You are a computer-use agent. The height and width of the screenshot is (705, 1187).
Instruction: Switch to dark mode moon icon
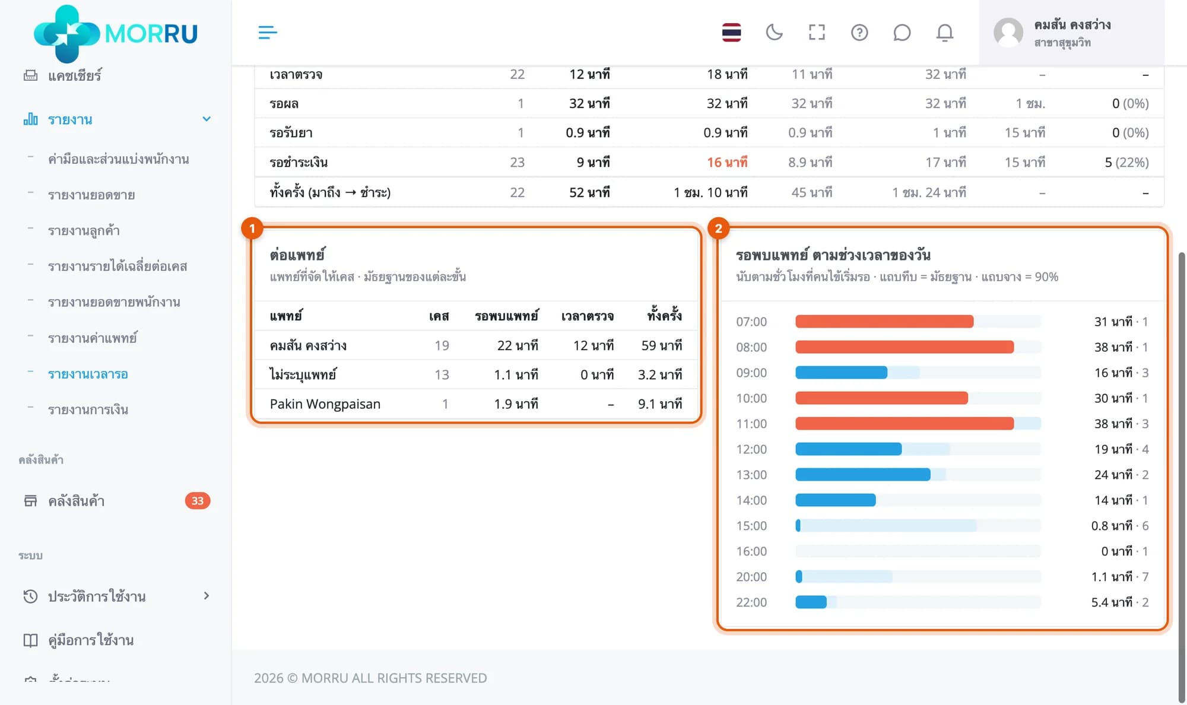(x=774, y=33)
